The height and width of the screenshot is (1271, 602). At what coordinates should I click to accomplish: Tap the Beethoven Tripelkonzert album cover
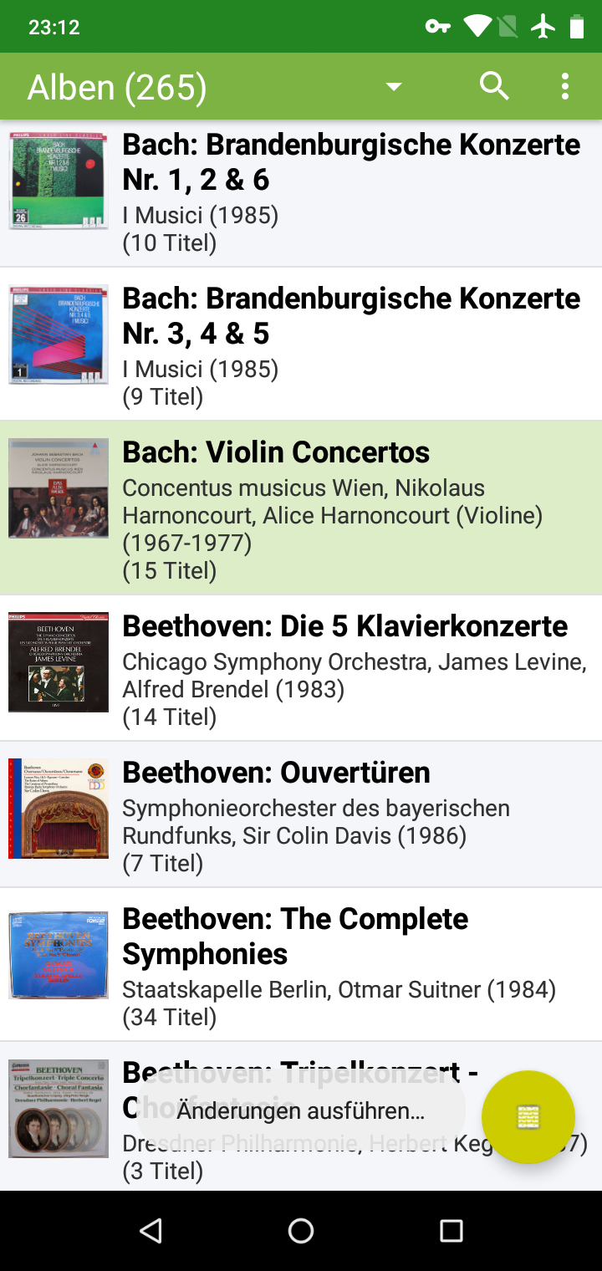click(x=59, y=1109)
